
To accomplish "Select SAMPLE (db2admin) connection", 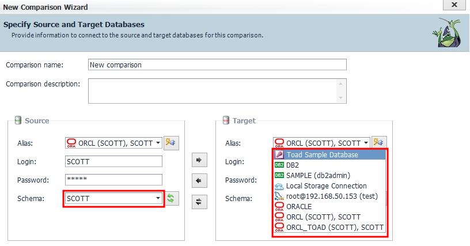I will pyautogui.click(x=318, y=175).
